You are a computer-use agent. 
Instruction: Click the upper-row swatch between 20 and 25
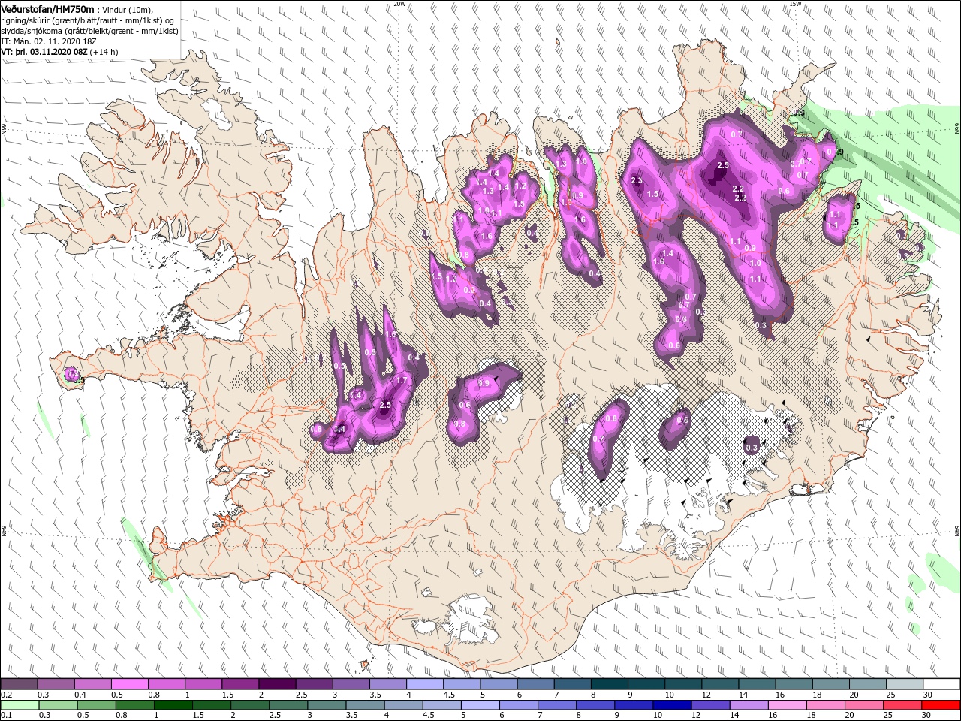pyautogui.click(x=868, y=684)
